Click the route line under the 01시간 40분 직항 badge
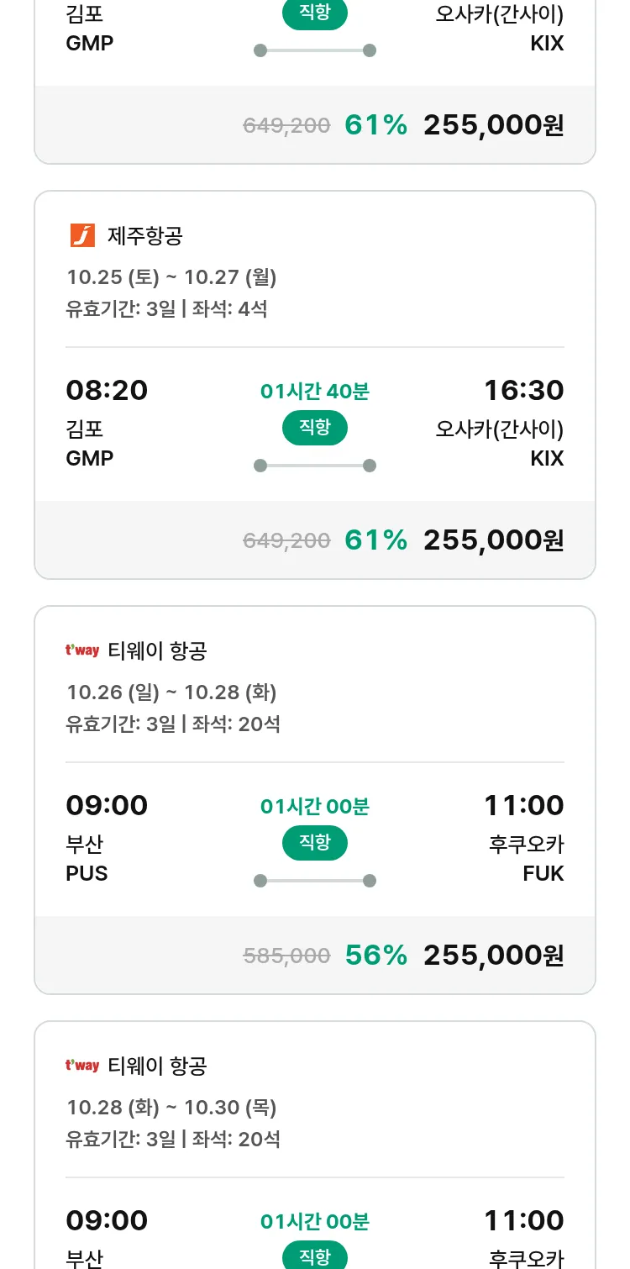This screenshot has width=630, height=1269. (315, 466)
